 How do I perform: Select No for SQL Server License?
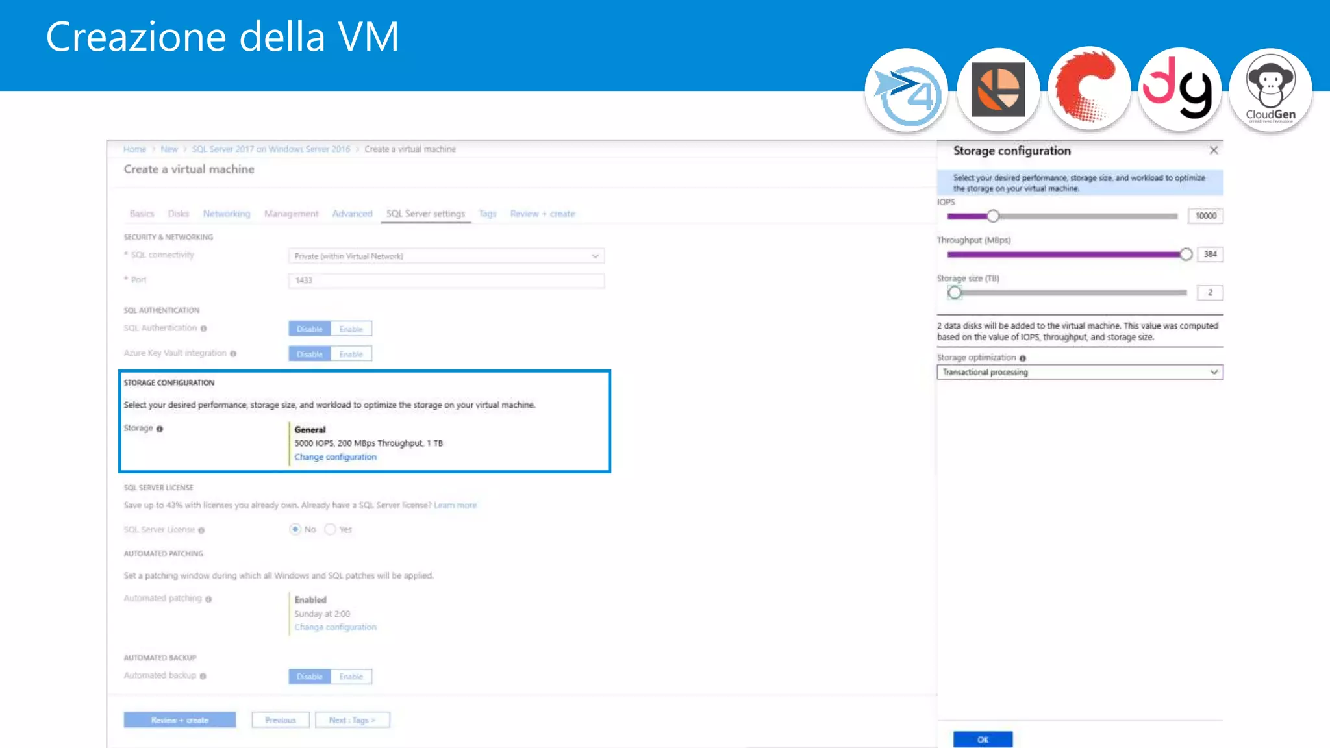point(295,529)
